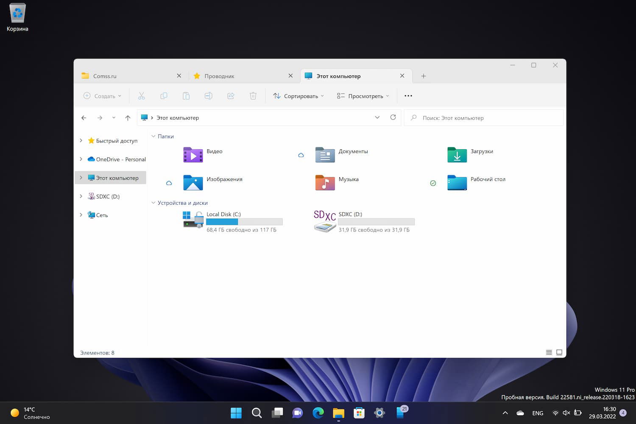This screenshot has height=424, width=636.
Task: Open the Local Disk (C:) drive
Action: coord(223,215)
